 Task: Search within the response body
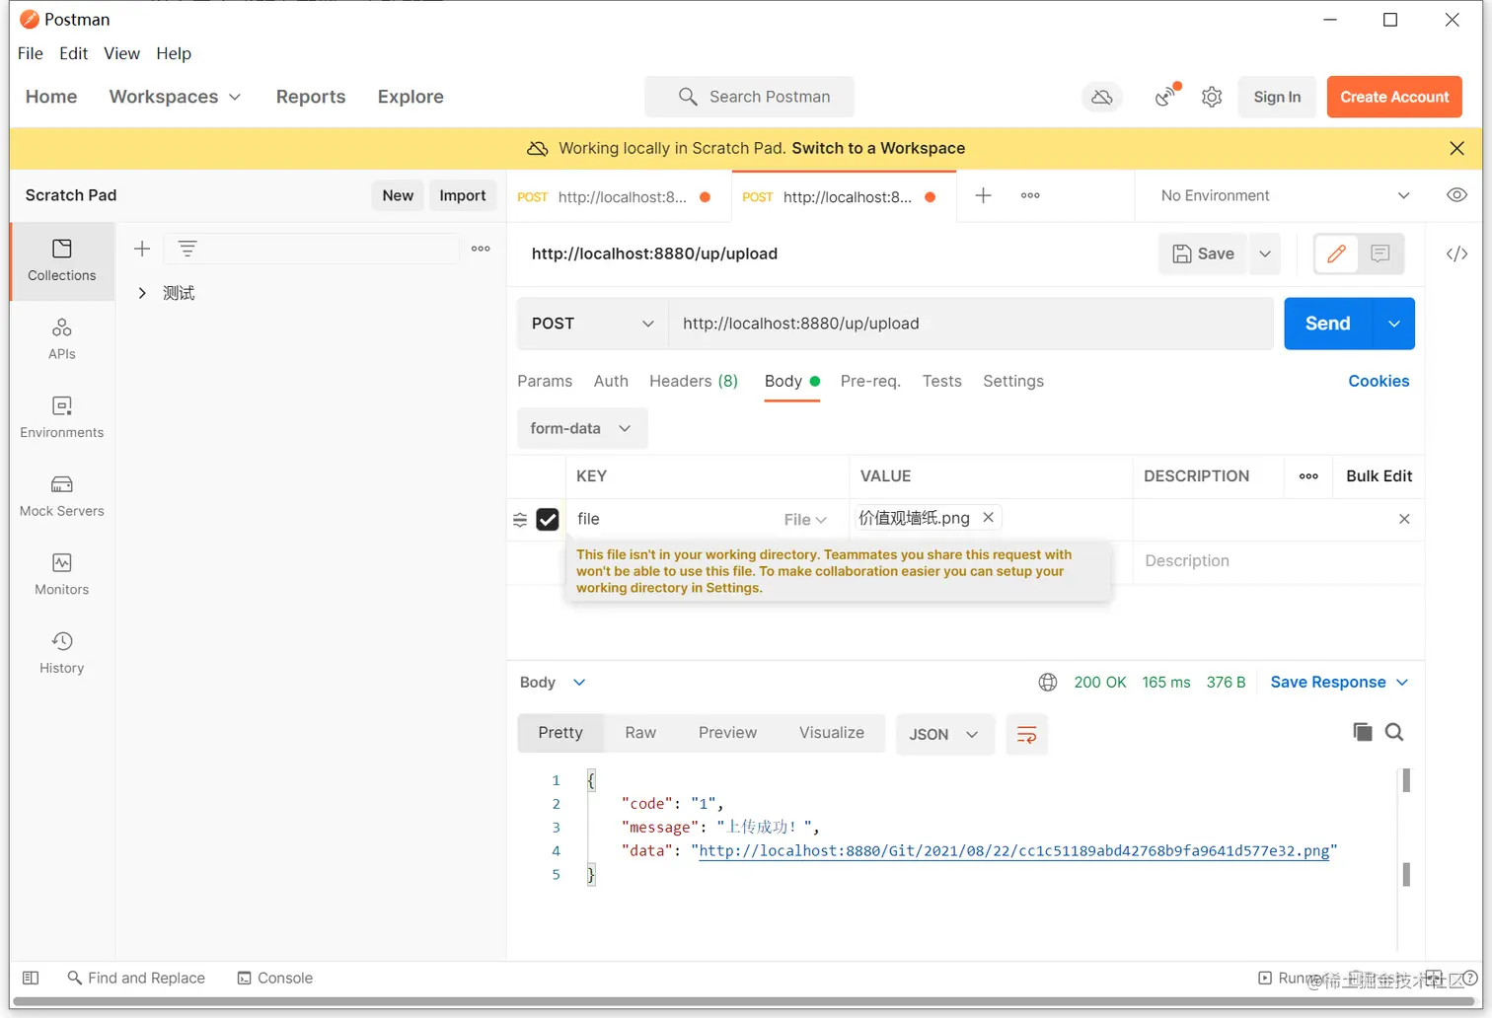(x=1394, y=732)
